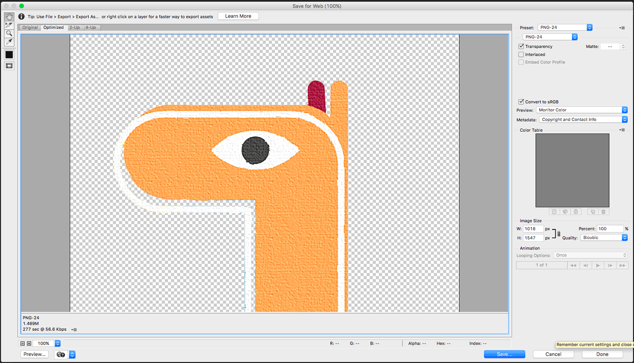Disable the Transparency checkbox
The image size is (634, 363).
(x=521, y=47)
